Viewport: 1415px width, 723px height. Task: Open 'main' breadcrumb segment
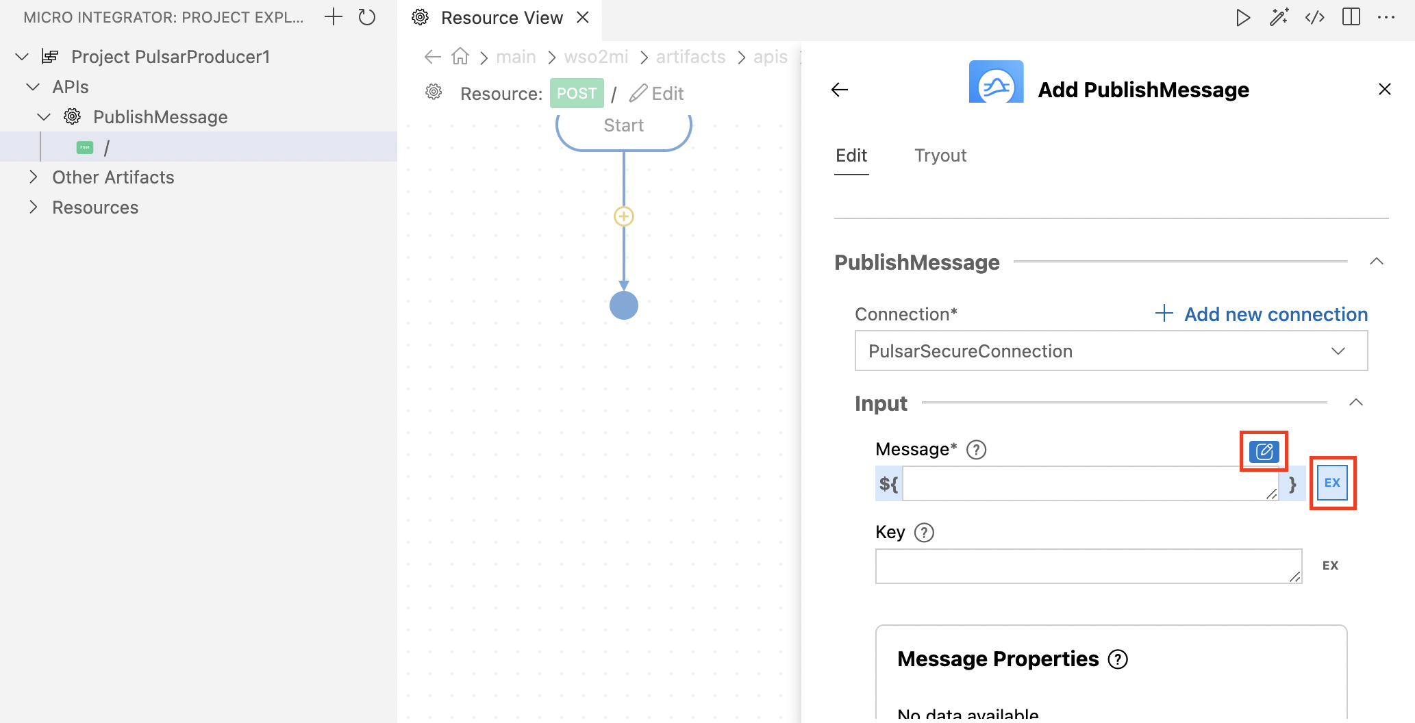click(516, 57)
